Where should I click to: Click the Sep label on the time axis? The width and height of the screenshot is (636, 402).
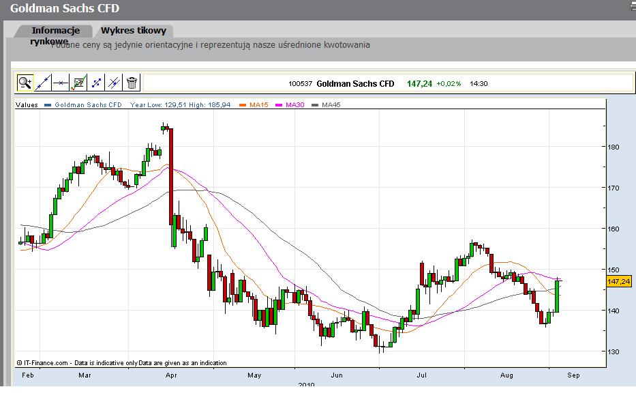coord(573,375)
